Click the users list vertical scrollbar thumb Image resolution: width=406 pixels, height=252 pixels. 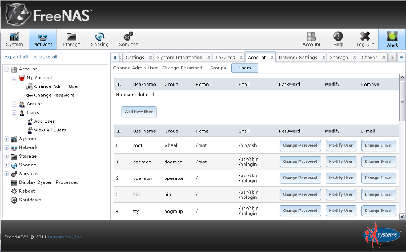pyautogui.click(x=402, y=101)
